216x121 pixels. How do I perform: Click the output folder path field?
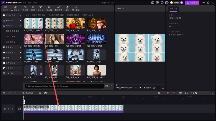[x=64, y=86]
